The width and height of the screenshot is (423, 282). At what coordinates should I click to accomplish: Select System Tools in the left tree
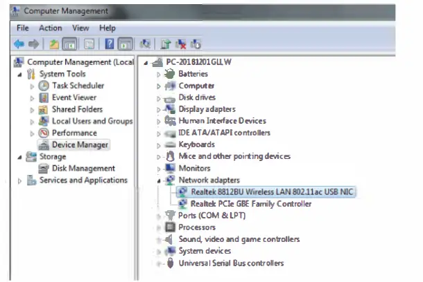pyautogui.click(x=62, y=74)
